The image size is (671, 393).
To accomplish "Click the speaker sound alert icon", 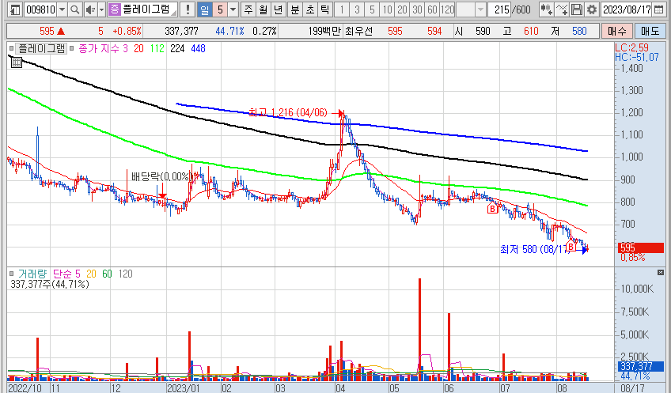I will tap(89, 9).
